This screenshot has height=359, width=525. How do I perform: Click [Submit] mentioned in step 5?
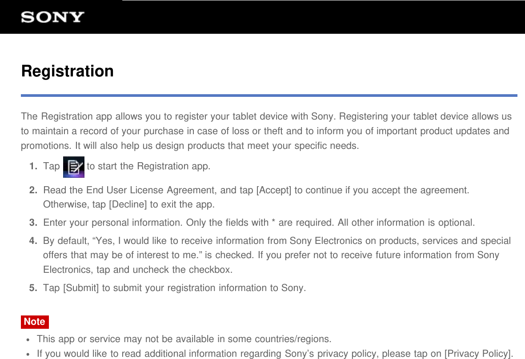(x=74, y=287)
